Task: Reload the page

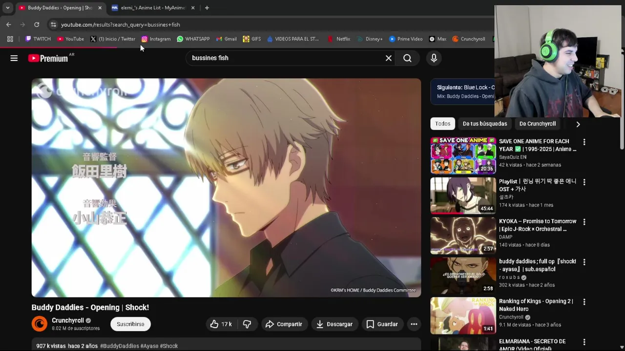Action: click(37, 24)
